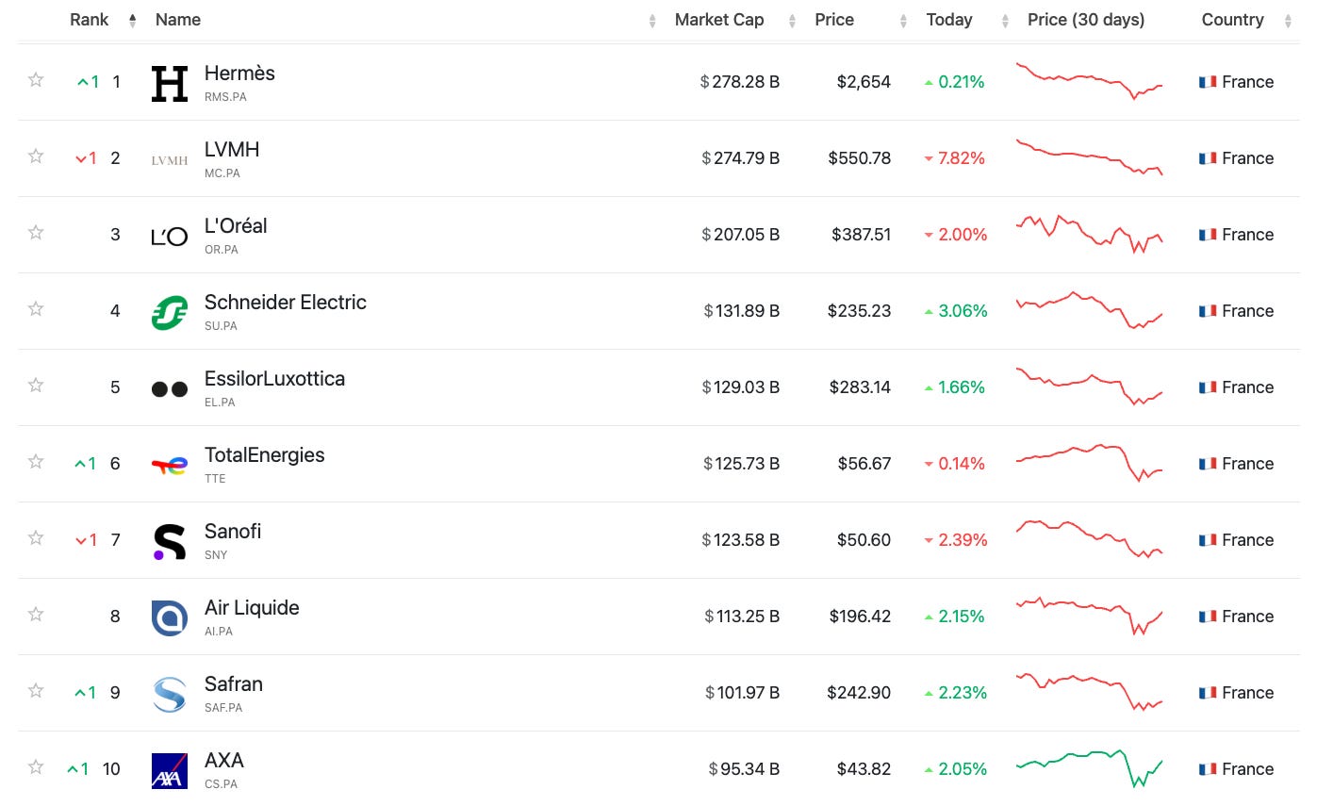Sort by Price (30 days) column header
The width and height of the screenshot is (1317, 806).
(x=1086, y=20)
